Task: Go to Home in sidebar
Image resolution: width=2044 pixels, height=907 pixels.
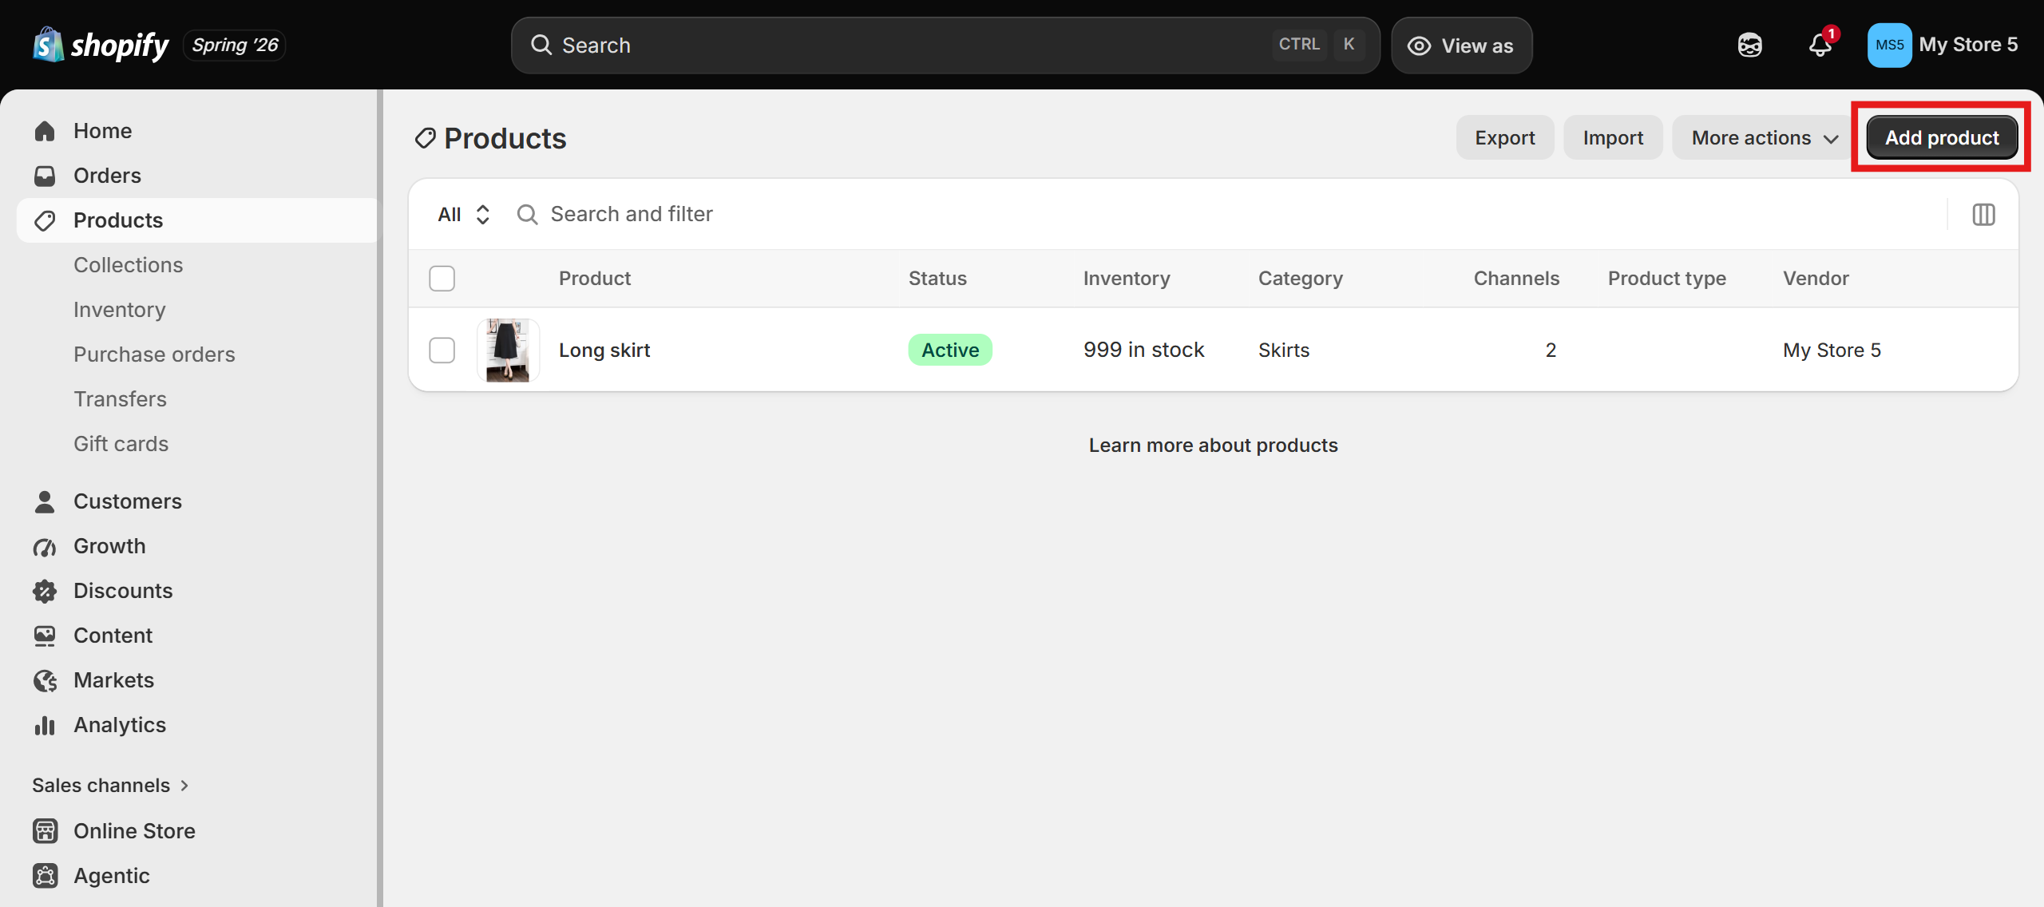Action: pos(196,131)
